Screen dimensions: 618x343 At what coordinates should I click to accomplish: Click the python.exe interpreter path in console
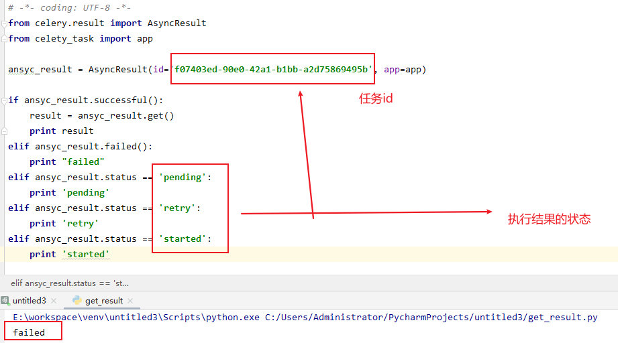(x=136, y=318)
